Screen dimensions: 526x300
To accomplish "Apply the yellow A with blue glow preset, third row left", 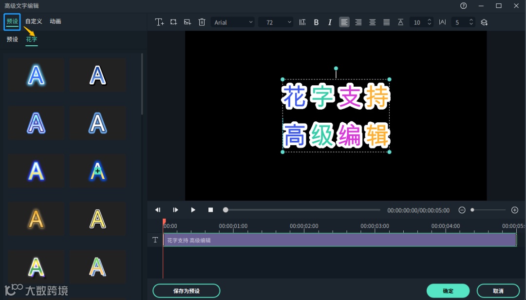I will click(x=36, y=171).
